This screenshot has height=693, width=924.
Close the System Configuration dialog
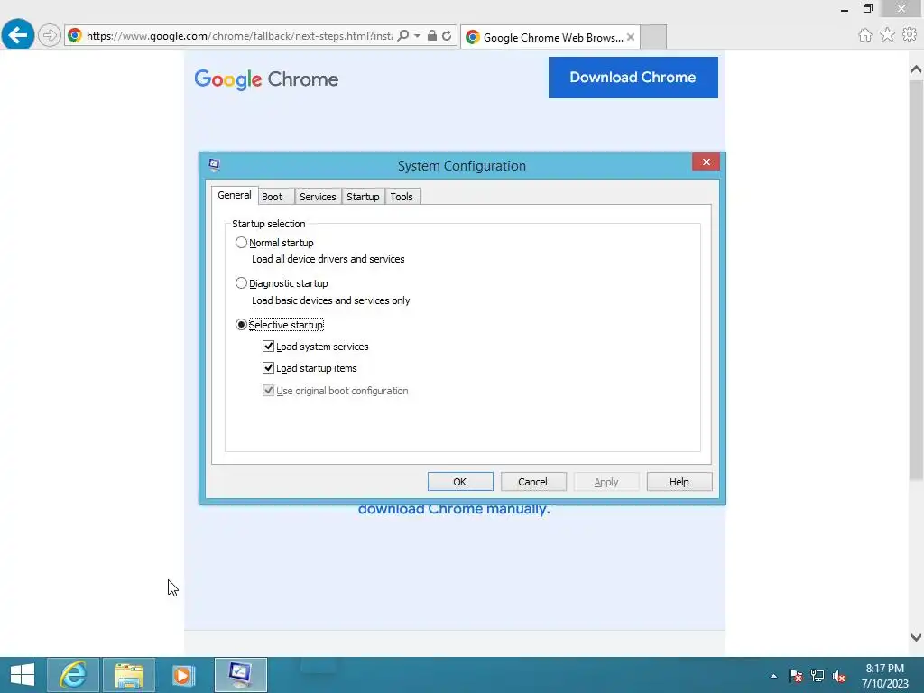(x=706, y=162)
